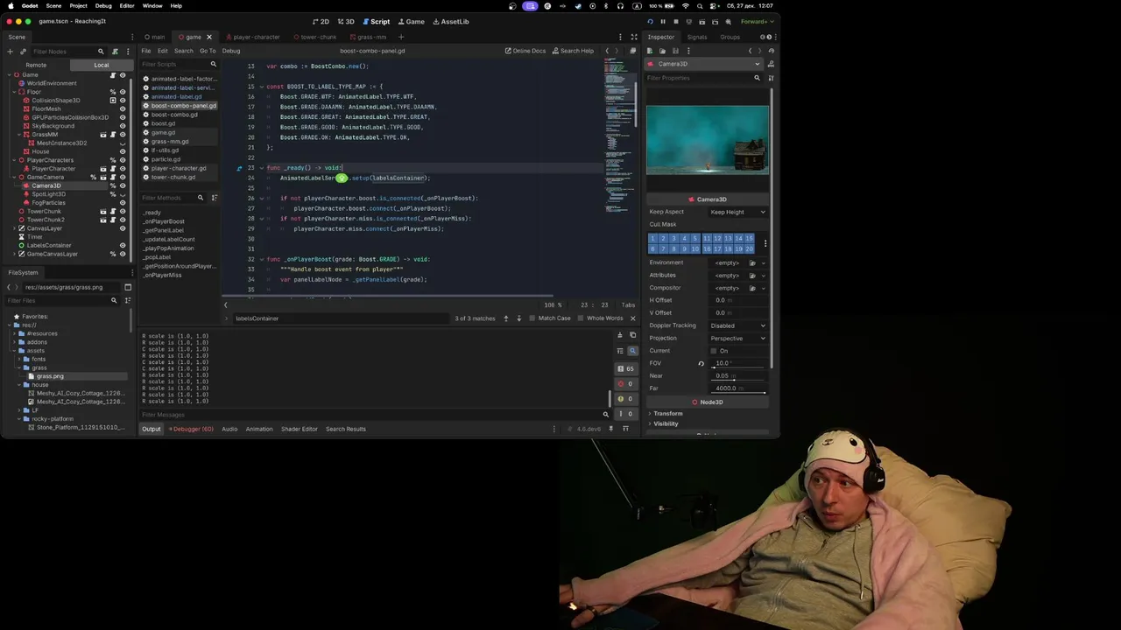Screen dimensions: 1121x630
Task: Open the Groups tab
Action: coord(730,37)
